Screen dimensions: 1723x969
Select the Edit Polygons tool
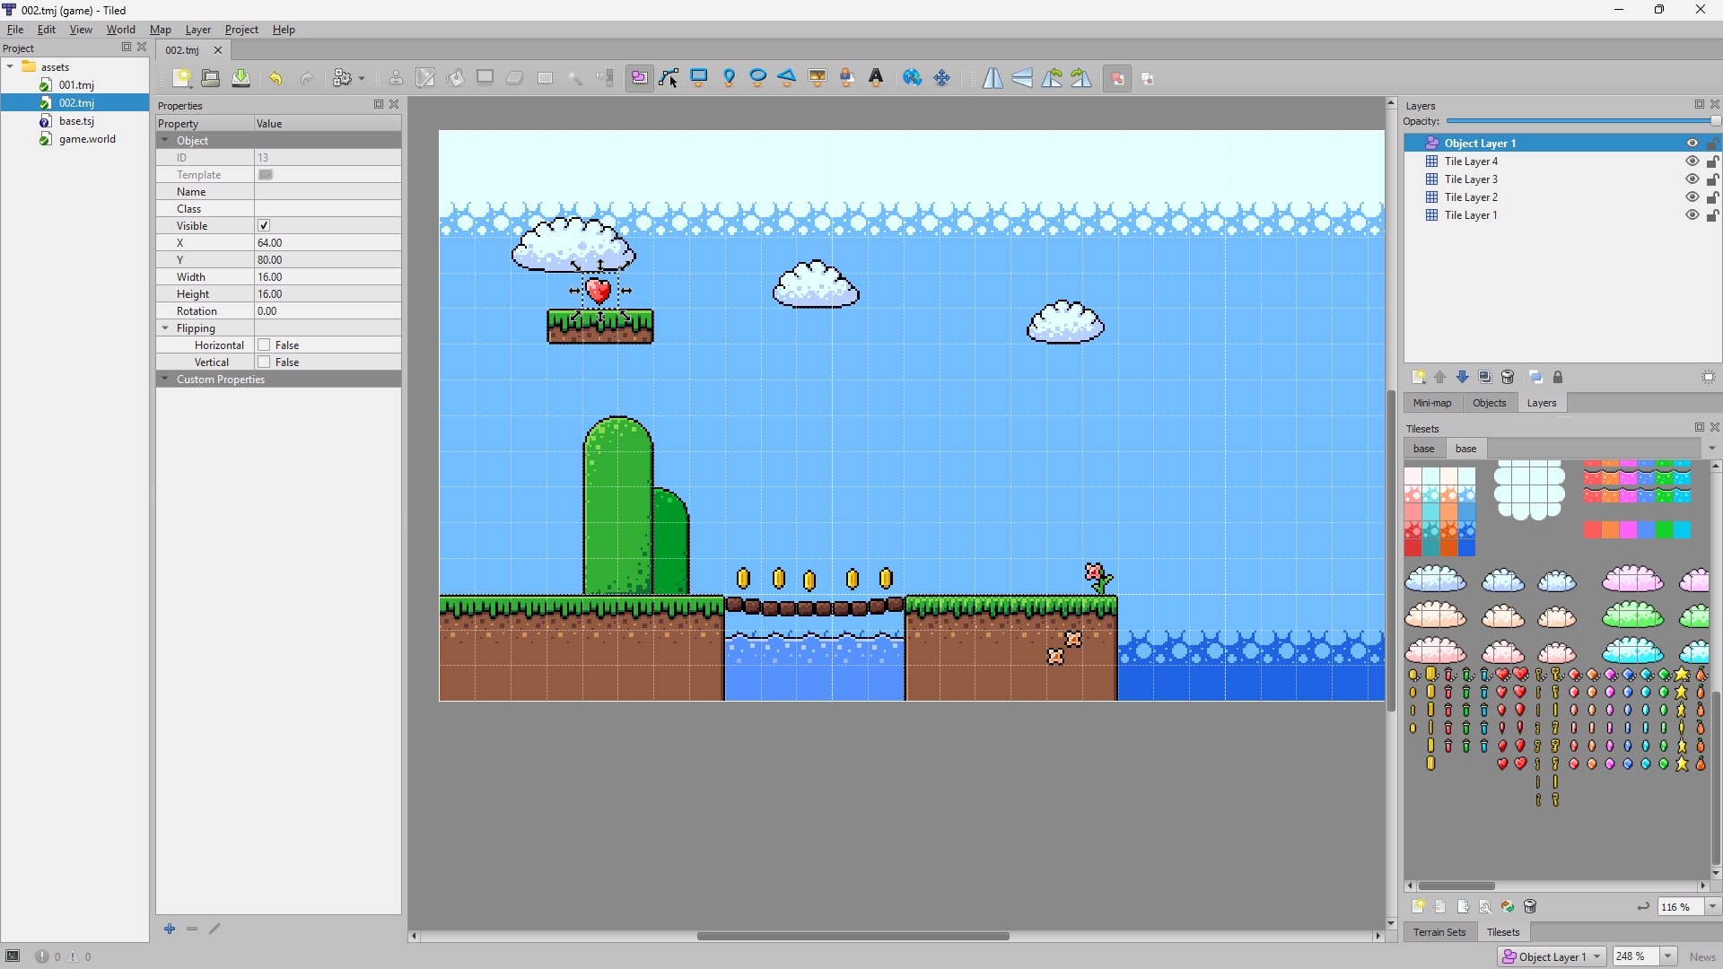tap(669, 78)
